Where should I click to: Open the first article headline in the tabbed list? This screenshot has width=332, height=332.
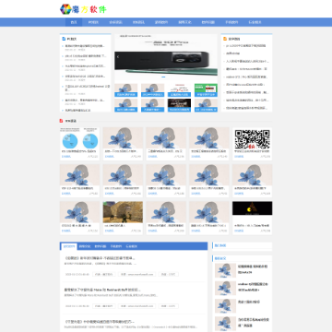tap(100, 258)
